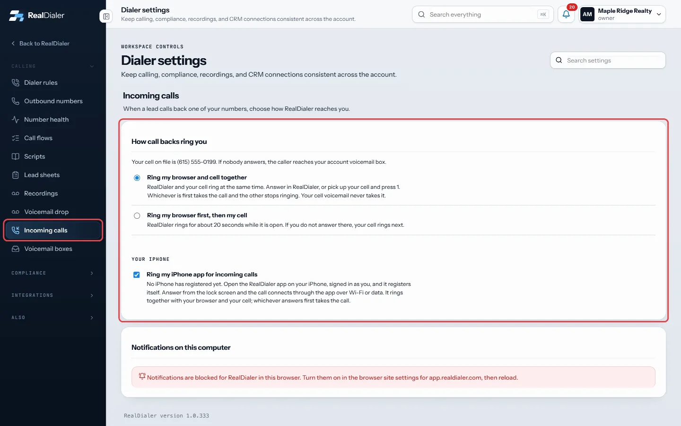Click the Dialer rules phone-shield icon

16,82
